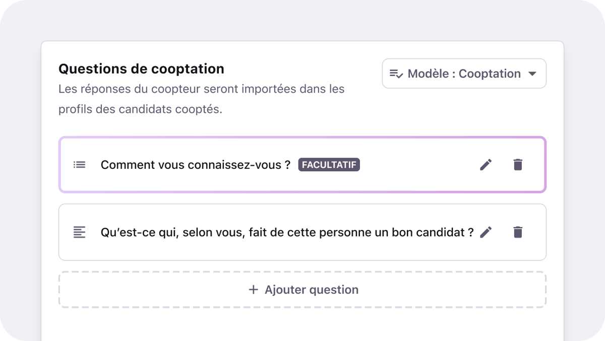The height and width of the screenshot is (341, 605).
Task: Open template options from the Modèle button
Action: pyautogui.click(x=464, y=74)
